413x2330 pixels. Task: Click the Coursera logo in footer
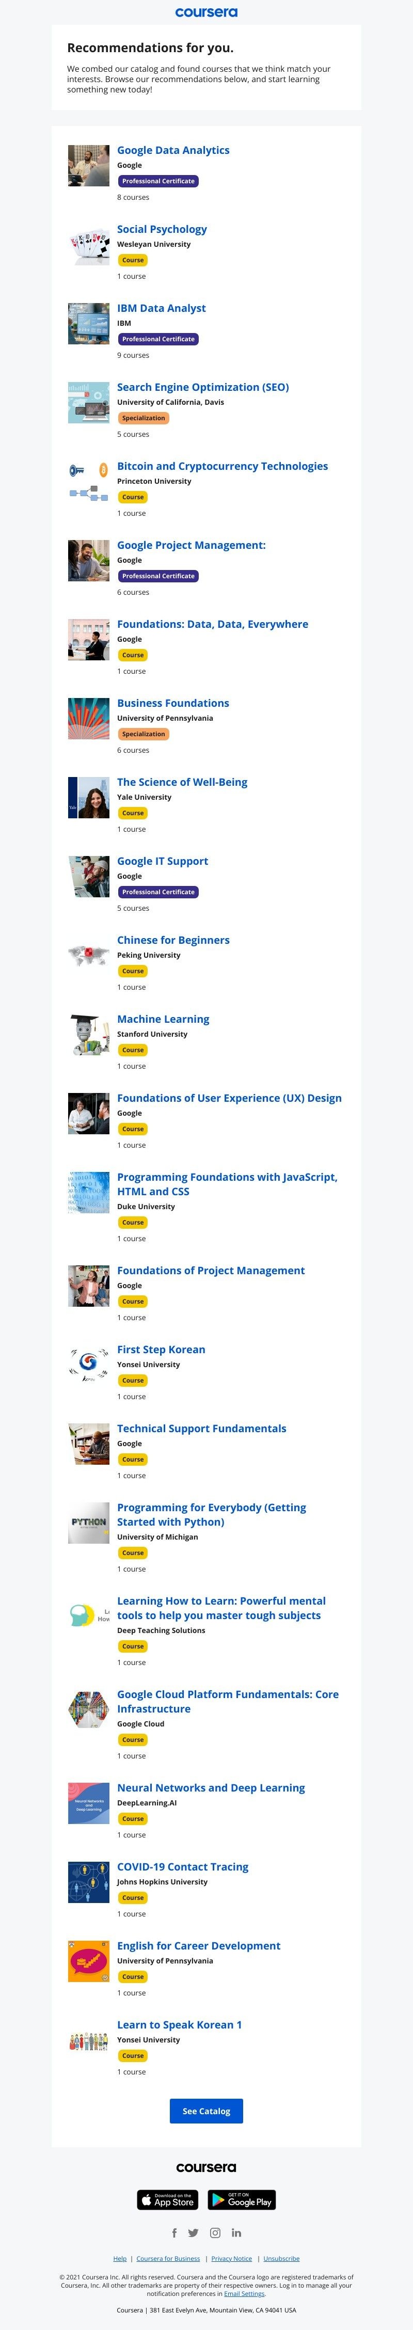click(206, 2167)
